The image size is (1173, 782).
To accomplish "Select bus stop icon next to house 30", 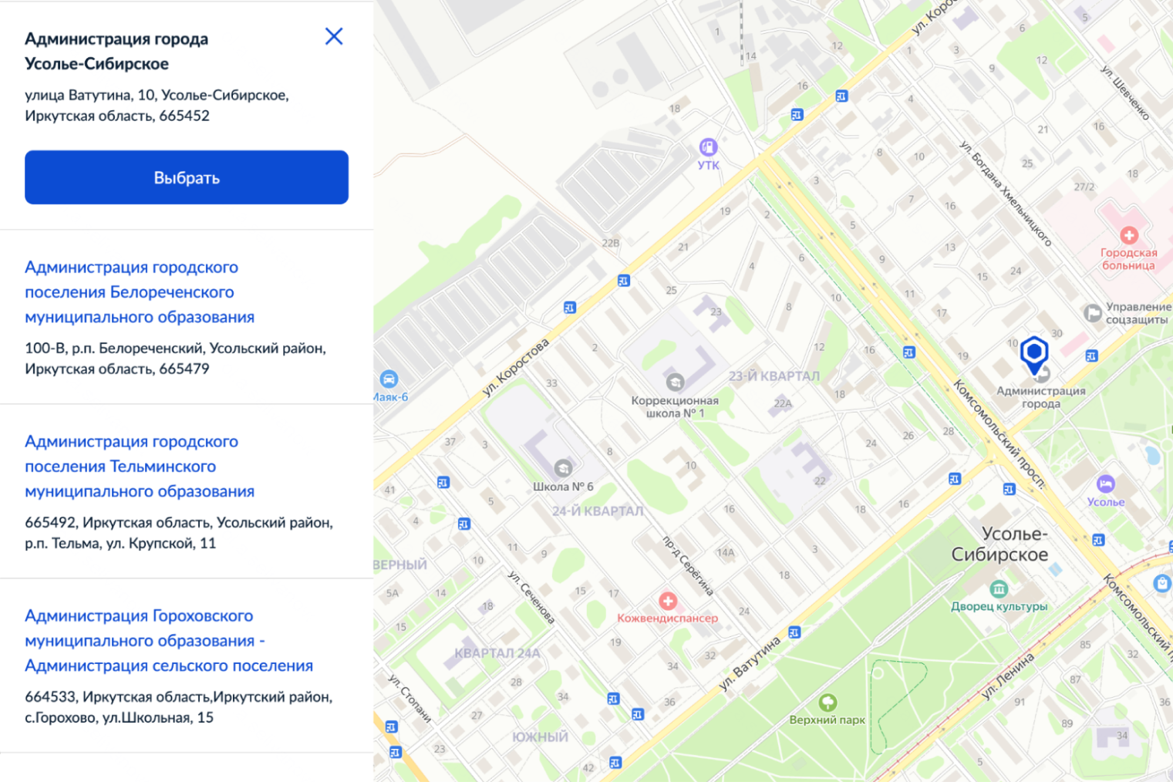I will [1091, 356].
